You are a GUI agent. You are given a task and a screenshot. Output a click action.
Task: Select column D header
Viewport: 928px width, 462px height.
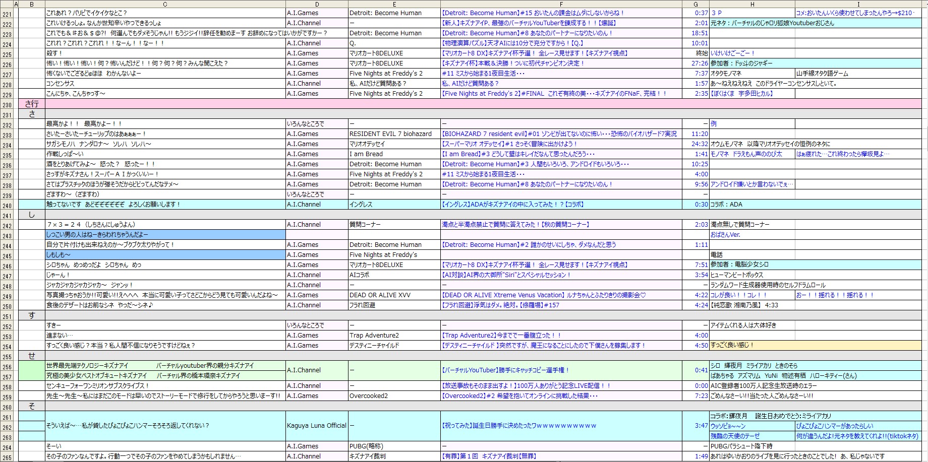pyautogui.click(x=317, y=4)
